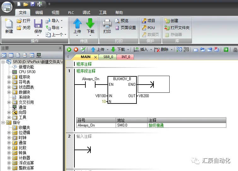238x171 pixels.
Task: Open quick access toolbar customize dropdown
Action: [49, 4]
